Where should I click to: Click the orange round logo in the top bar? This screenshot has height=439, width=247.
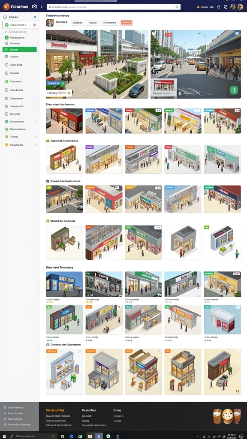tap(6, 6)
